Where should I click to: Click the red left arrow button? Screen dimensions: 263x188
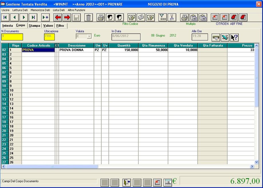click(58, 17)
